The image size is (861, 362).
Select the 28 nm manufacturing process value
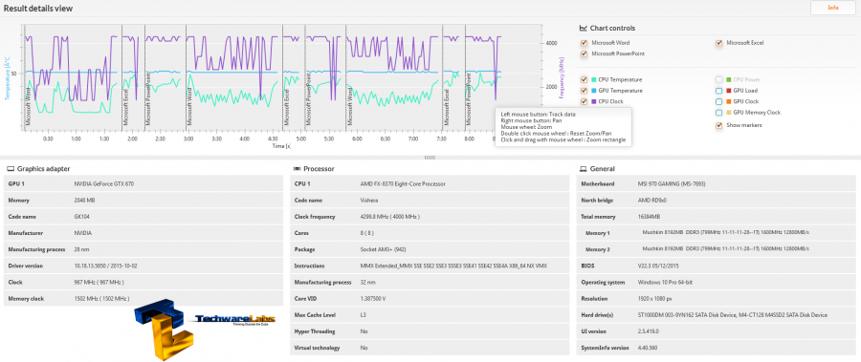pyautogui.click(x=82, y=249)
